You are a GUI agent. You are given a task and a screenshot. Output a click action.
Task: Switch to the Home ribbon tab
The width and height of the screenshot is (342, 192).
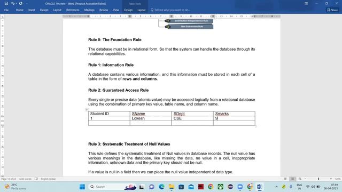click(19, 10)
